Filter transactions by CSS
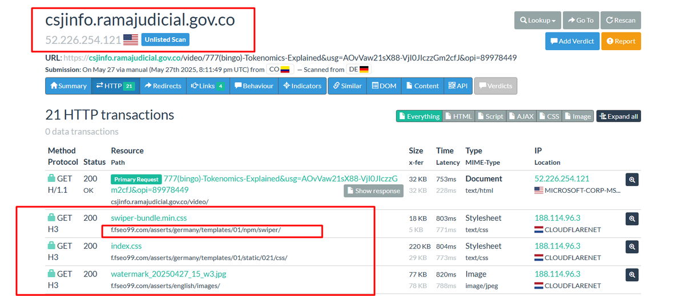Viewport: 685px width, 296px height. [x=549, y=116]
